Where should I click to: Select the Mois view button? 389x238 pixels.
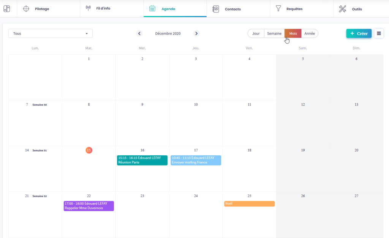pos(293,33)
